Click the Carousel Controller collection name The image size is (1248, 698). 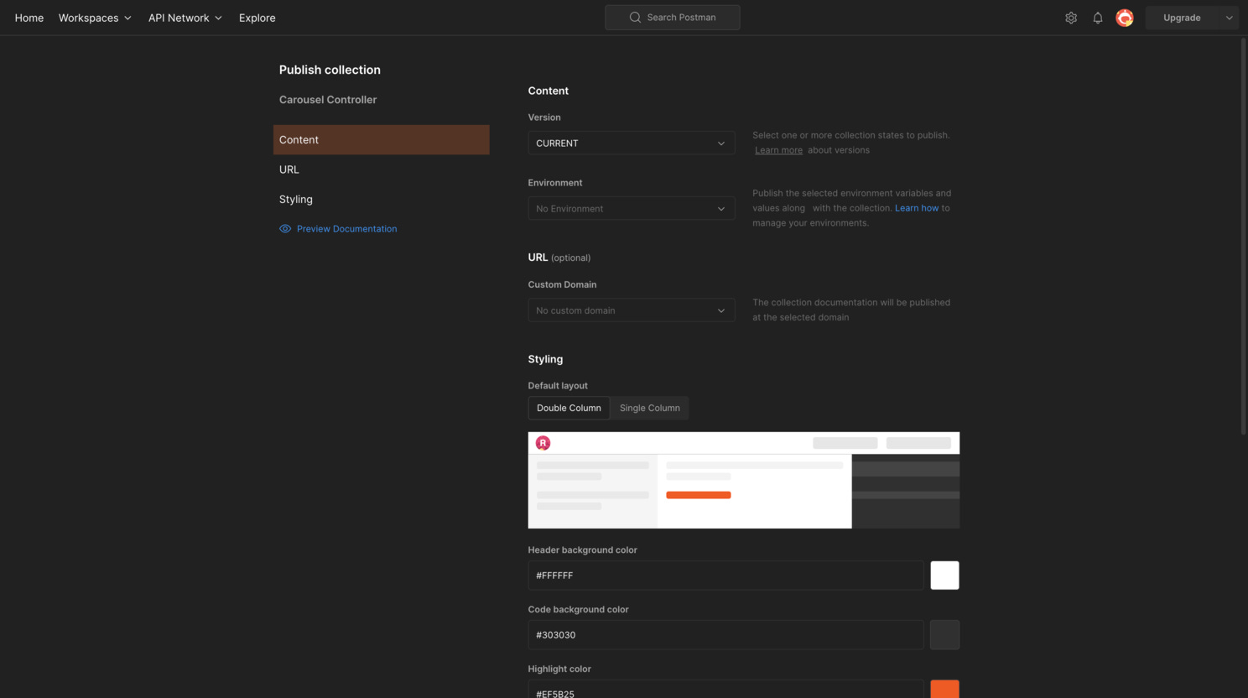[328, 100]
